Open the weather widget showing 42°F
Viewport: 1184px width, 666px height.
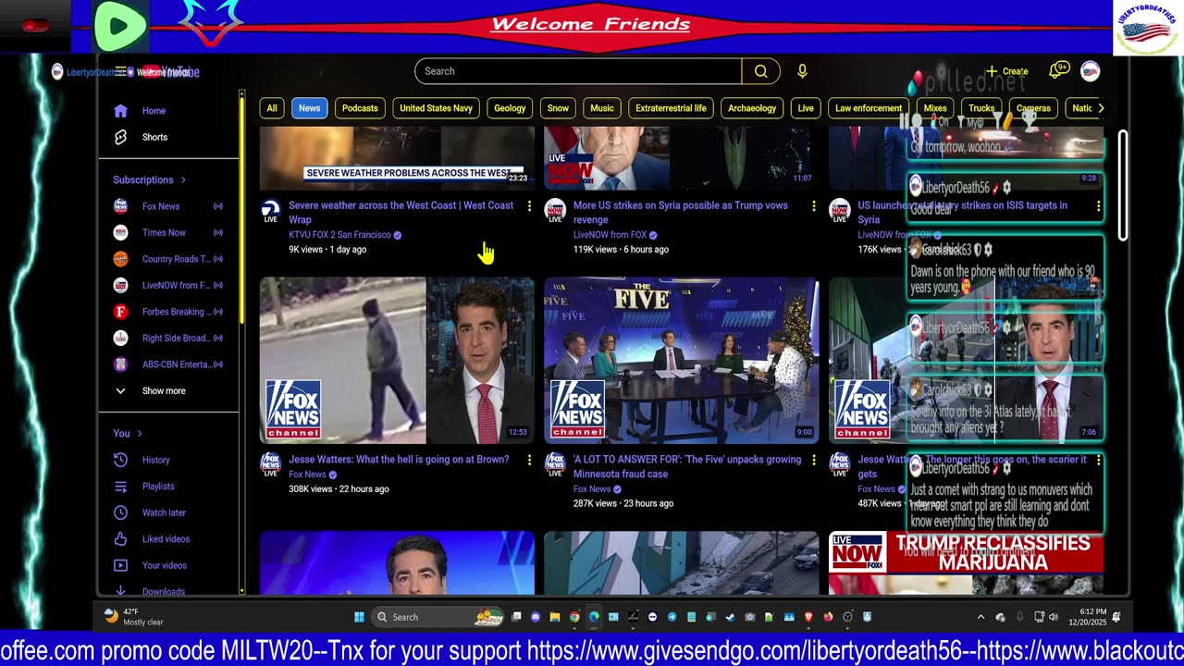click(x=135, y=617)
